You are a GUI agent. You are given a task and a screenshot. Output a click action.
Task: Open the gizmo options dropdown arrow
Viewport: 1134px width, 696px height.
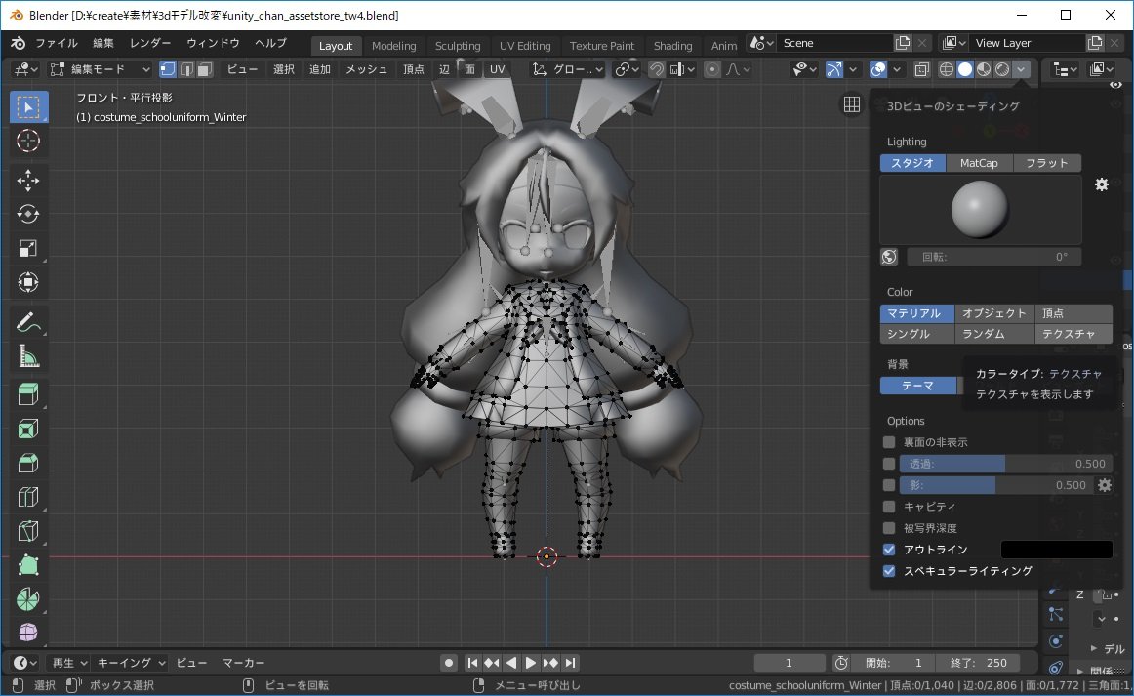click(x=853, y=69)
